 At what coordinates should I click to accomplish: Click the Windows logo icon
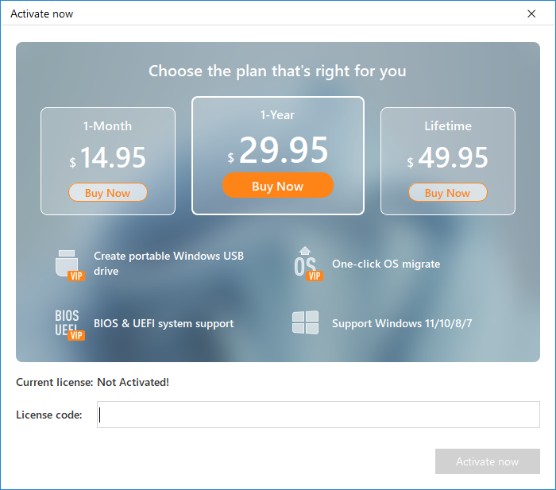(305, 322)
